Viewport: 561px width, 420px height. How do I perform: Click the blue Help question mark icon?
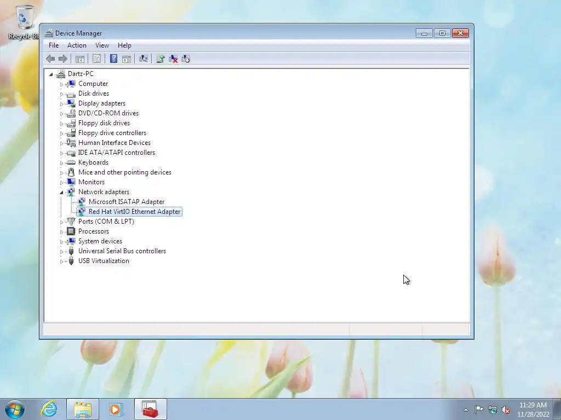pyautogui.click(x=113, y=59)
